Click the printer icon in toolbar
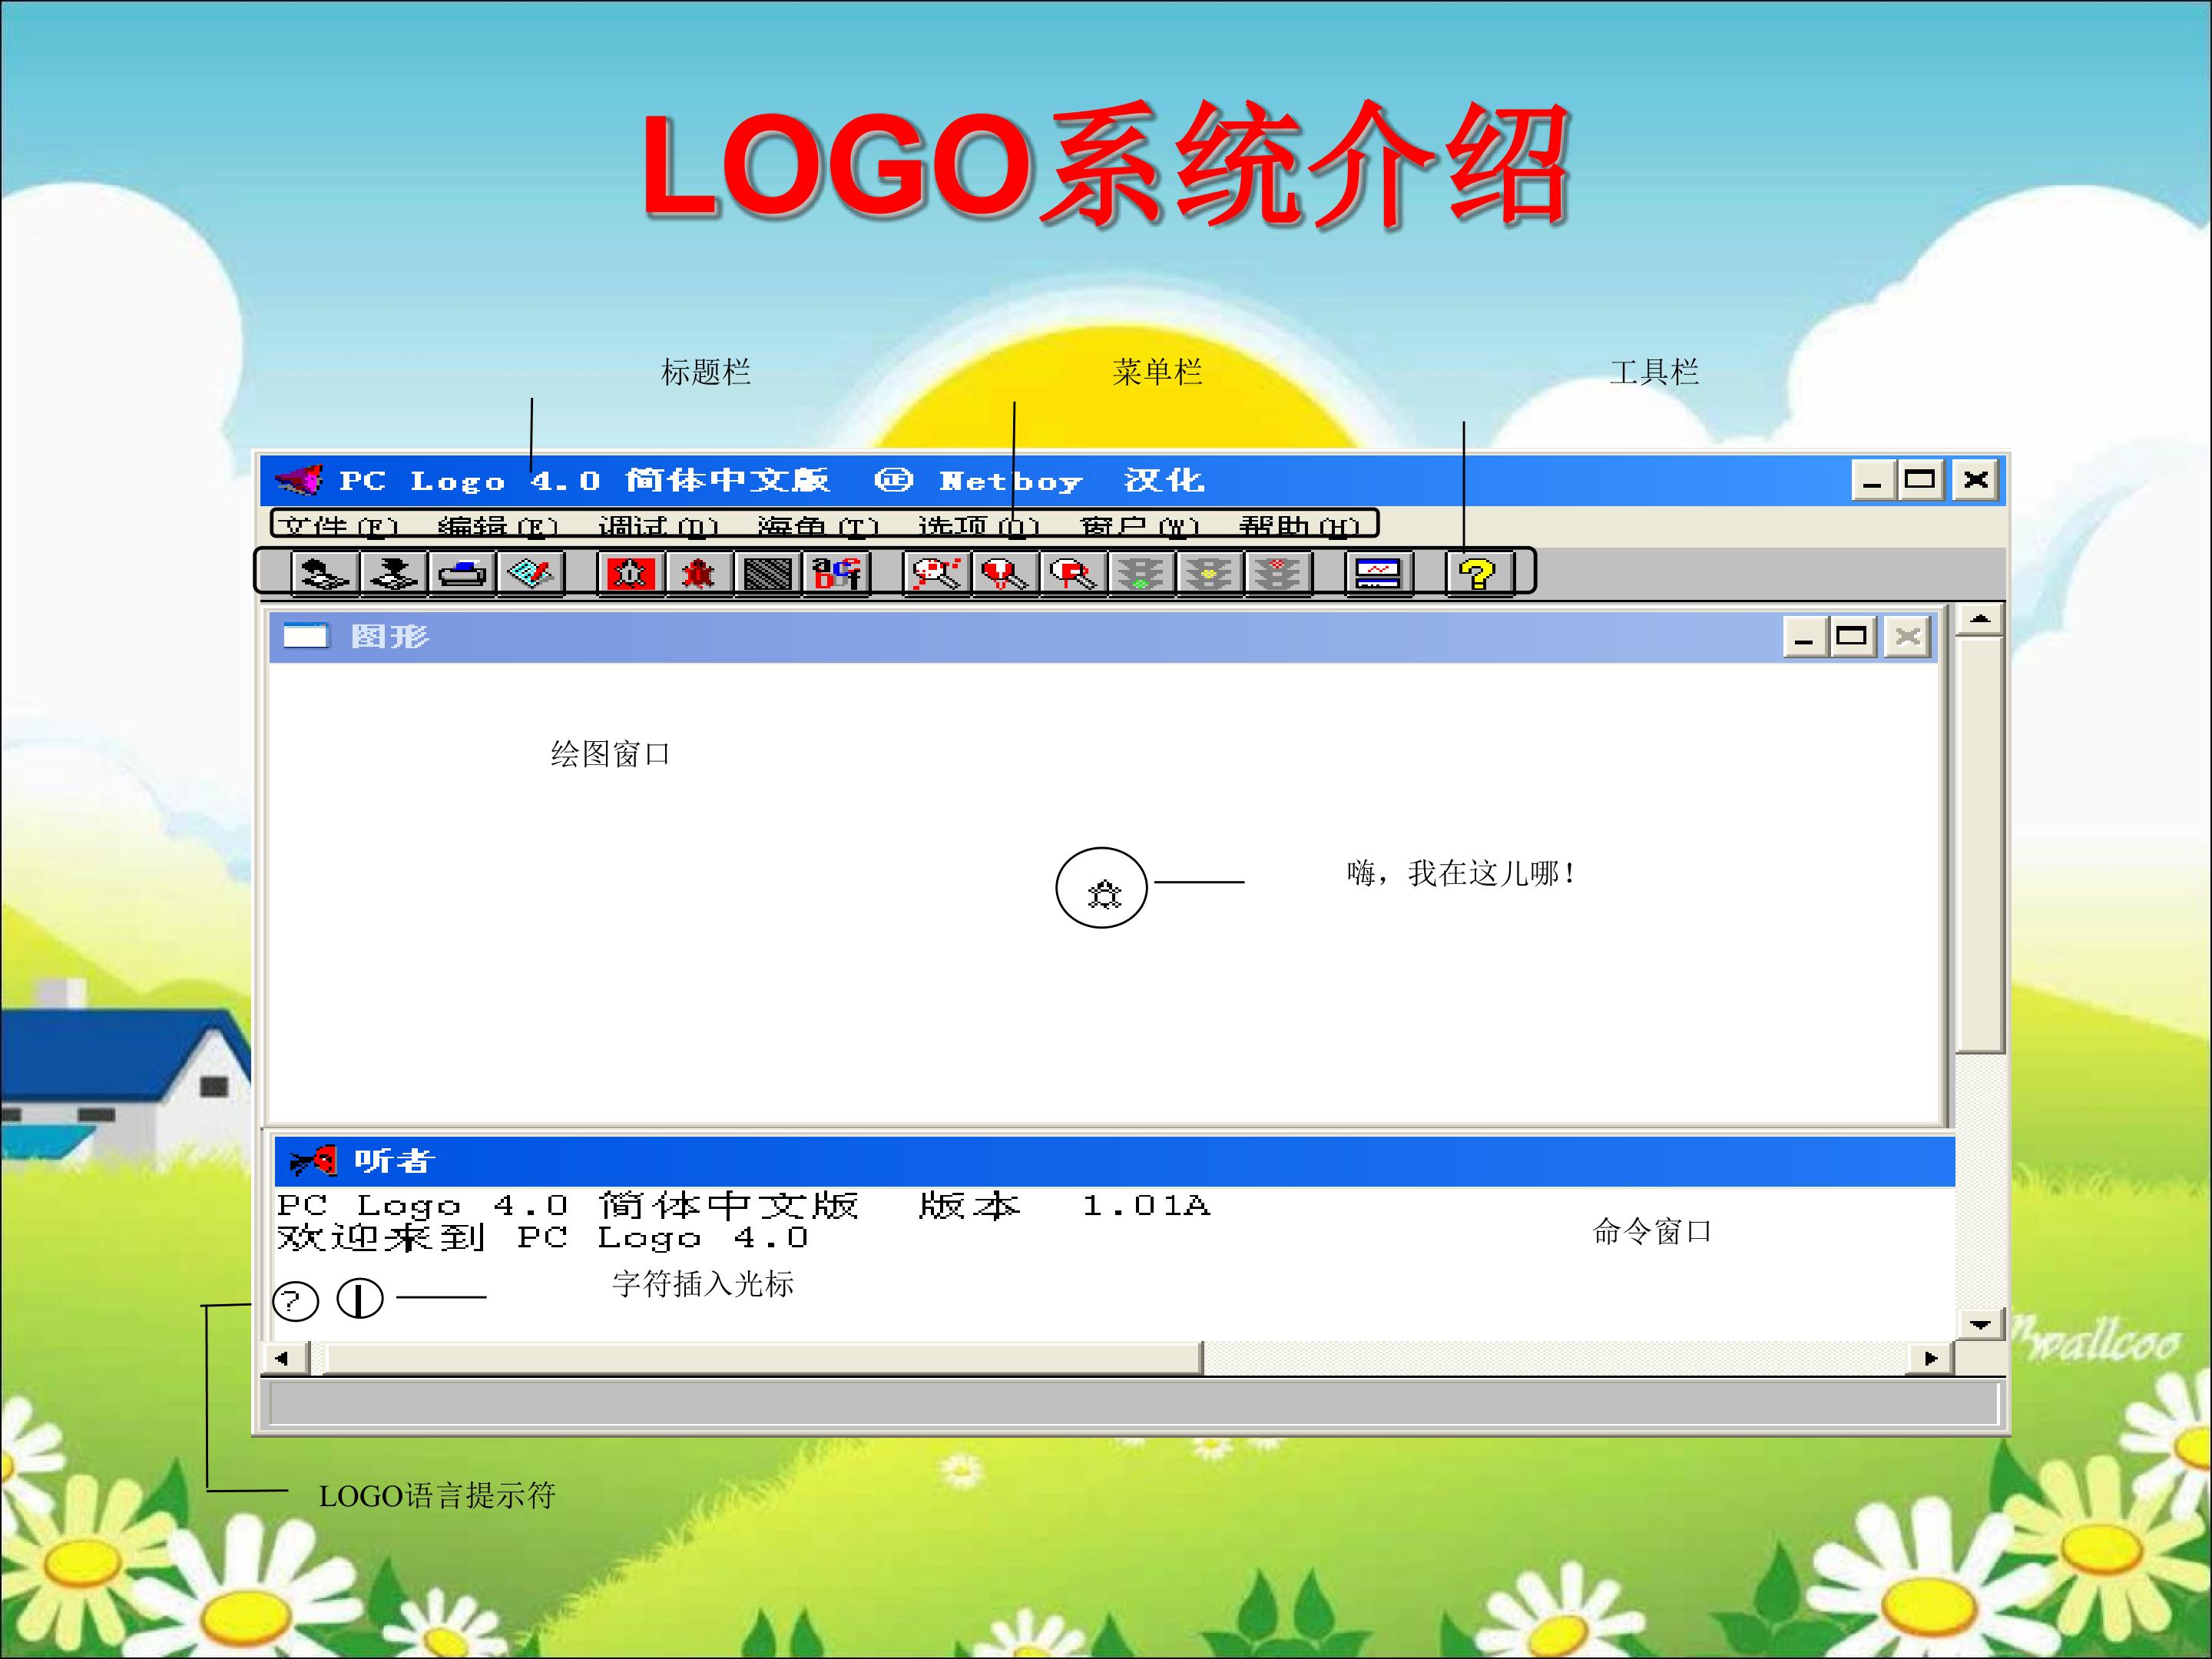The width and height of the screenshot is (2212, 1659). (462, 573)
